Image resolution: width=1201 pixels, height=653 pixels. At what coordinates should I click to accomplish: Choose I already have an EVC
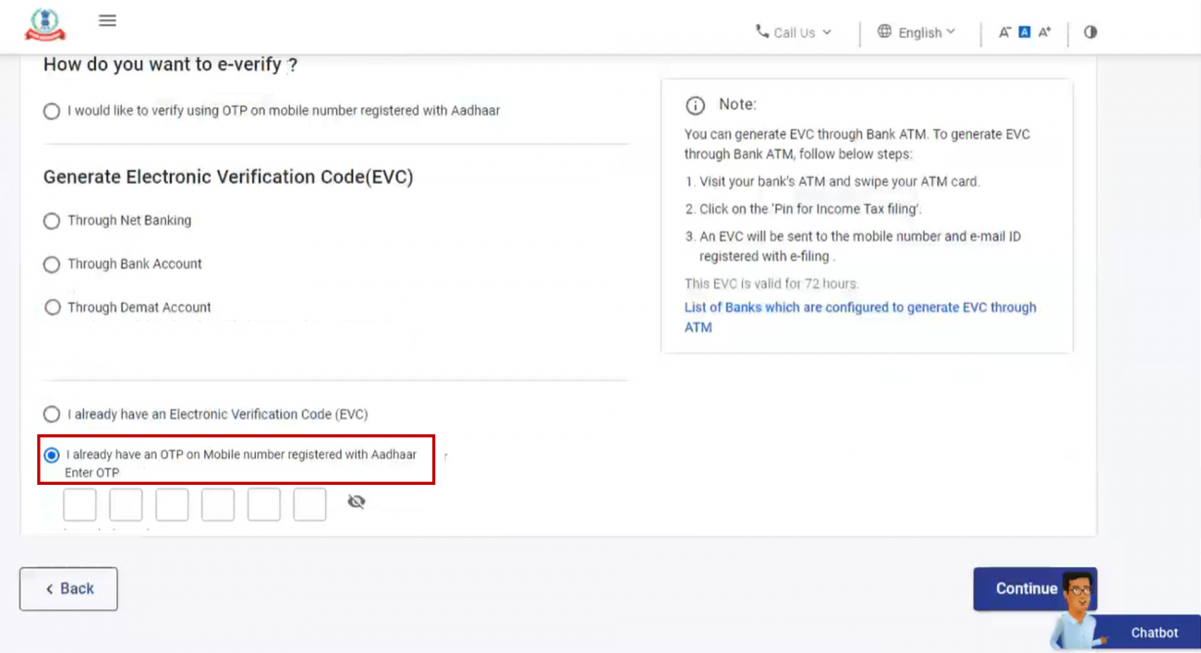click(51, 414)
